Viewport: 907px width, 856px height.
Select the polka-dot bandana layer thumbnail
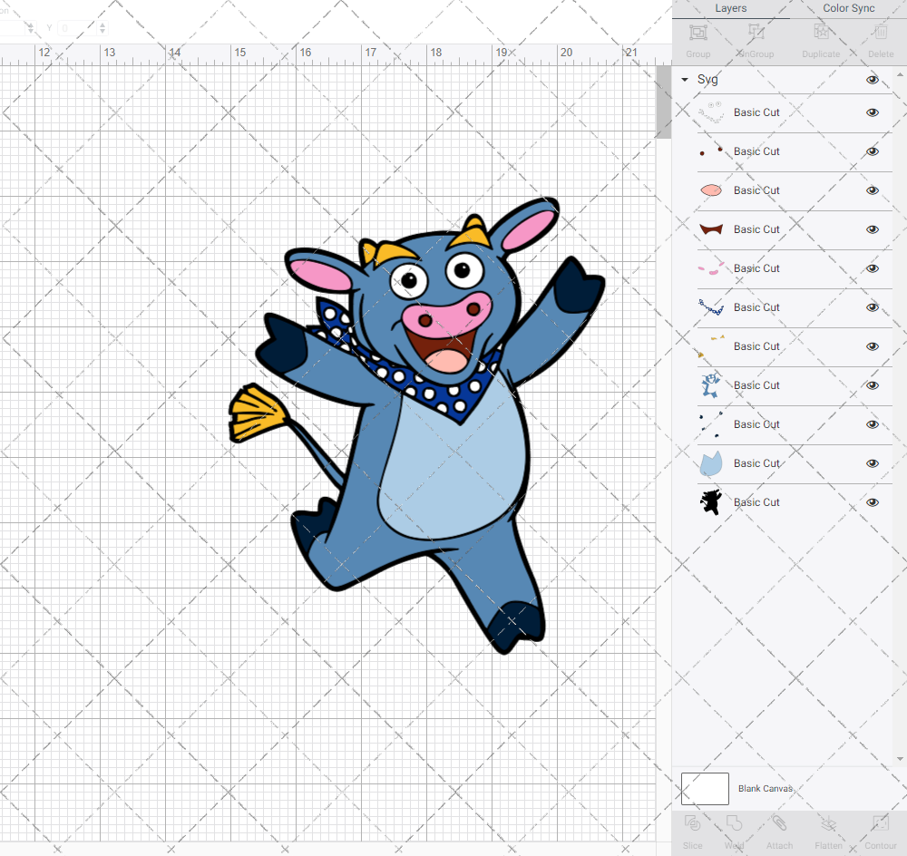(711, 307)
